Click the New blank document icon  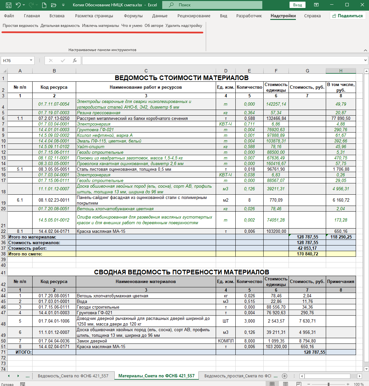44,5
